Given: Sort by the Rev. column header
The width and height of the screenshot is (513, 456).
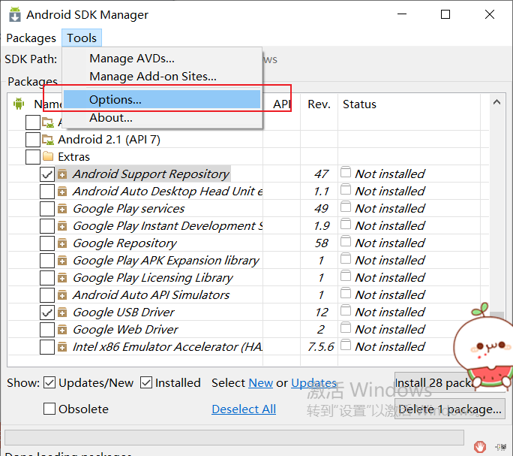Looking at the screenshot, I should [x=319, y=104].
